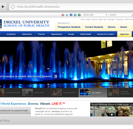Open the LinkedIn social icon
Screen dimensions: 133x129
(x=75, y=15)
